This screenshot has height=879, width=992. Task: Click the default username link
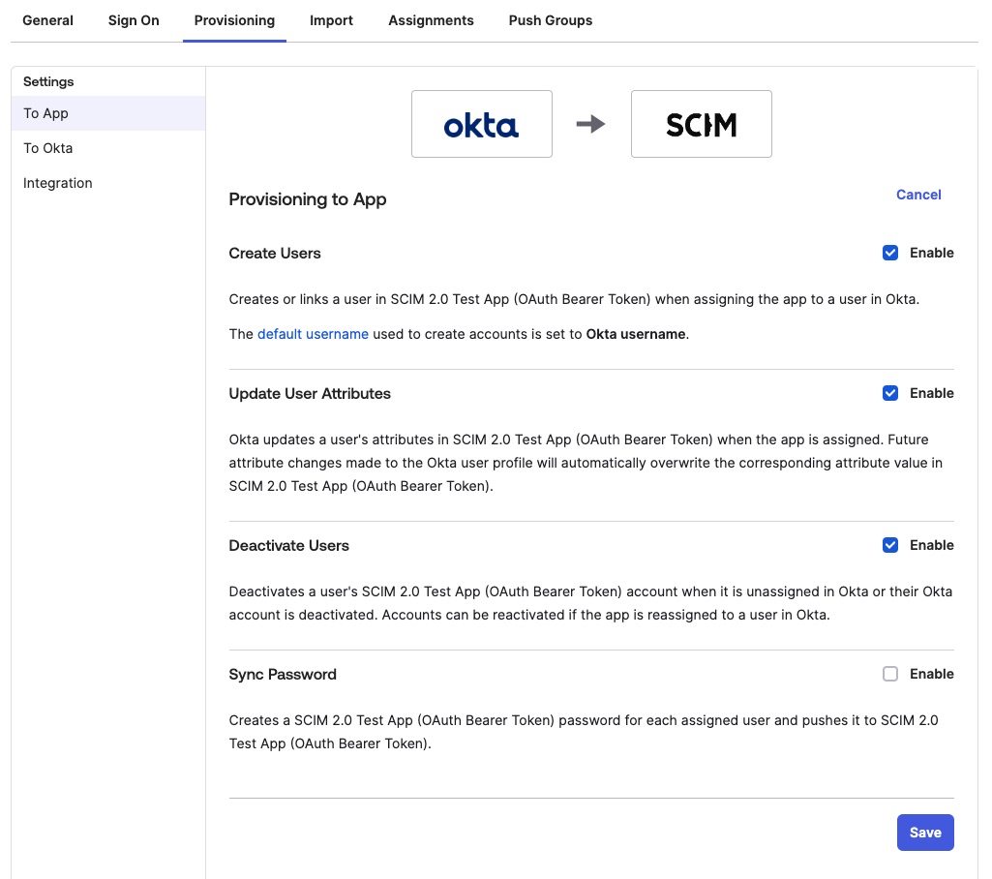click(313, 334)
